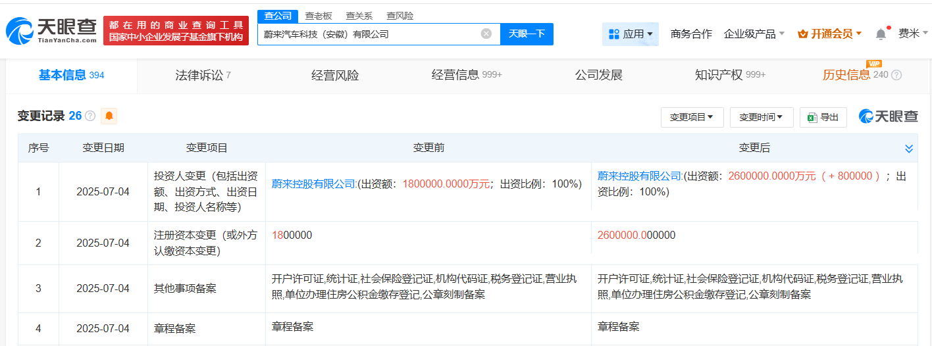Click the 1800000 previous registered capital value
This screenshot has height=346, width=932.
[292, 235]
